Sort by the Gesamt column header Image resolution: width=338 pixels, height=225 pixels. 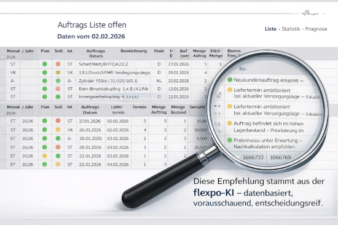[197, 107]
